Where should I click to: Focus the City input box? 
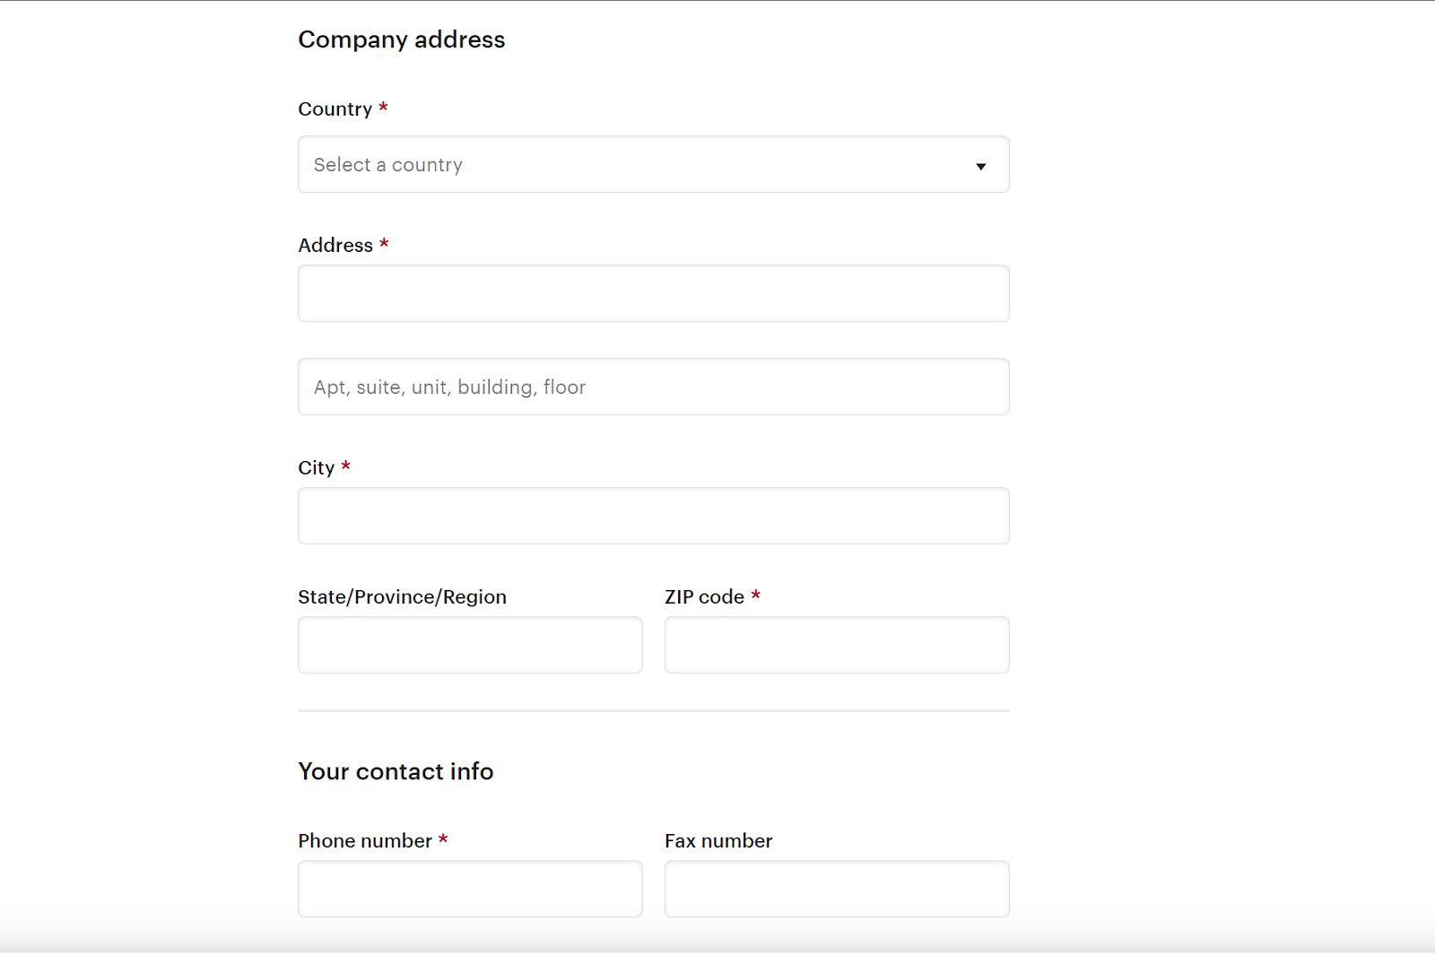pos(653,516)
